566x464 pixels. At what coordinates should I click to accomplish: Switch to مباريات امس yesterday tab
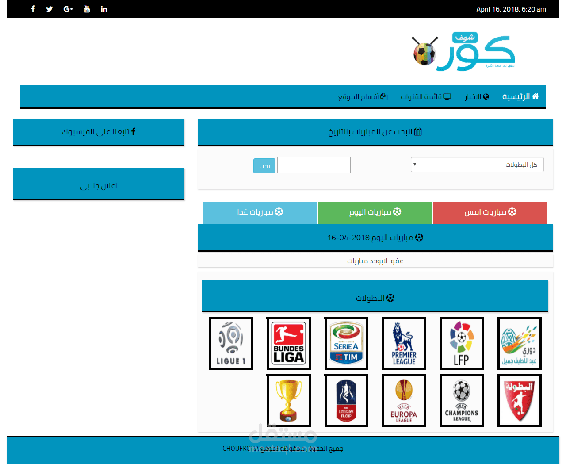point(490,213)
